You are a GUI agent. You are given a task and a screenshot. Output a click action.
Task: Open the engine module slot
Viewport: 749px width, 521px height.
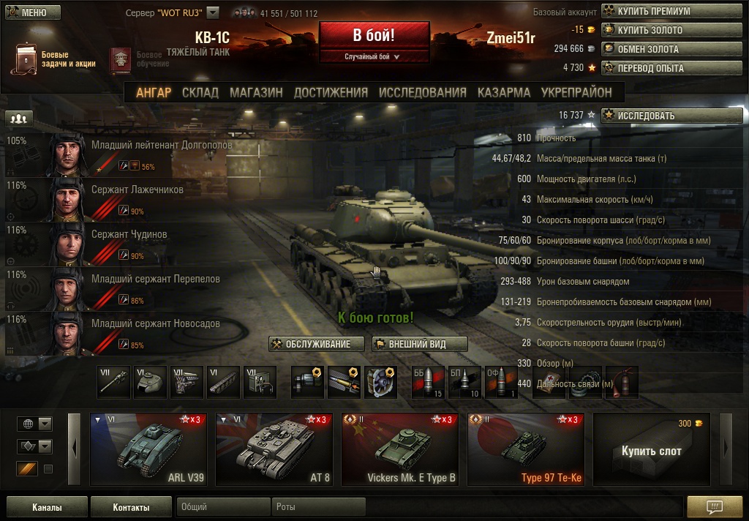187,382
